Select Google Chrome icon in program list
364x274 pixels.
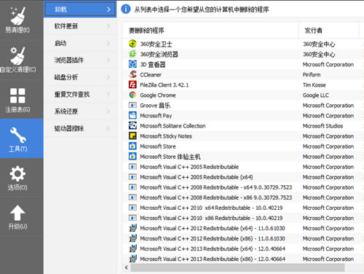[x=132, y=95]
